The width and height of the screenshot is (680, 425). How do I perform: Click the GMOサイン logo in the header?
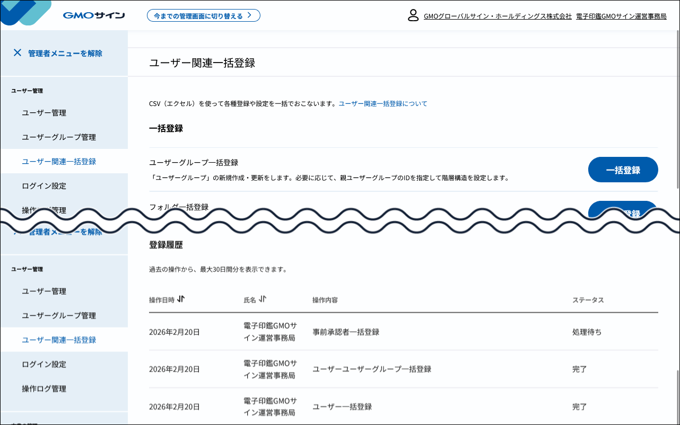click(x=93, y=15)
